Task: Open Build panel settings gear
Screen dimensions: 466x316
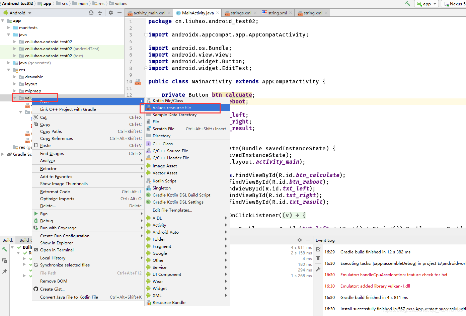Action: [x=300, y=240]
